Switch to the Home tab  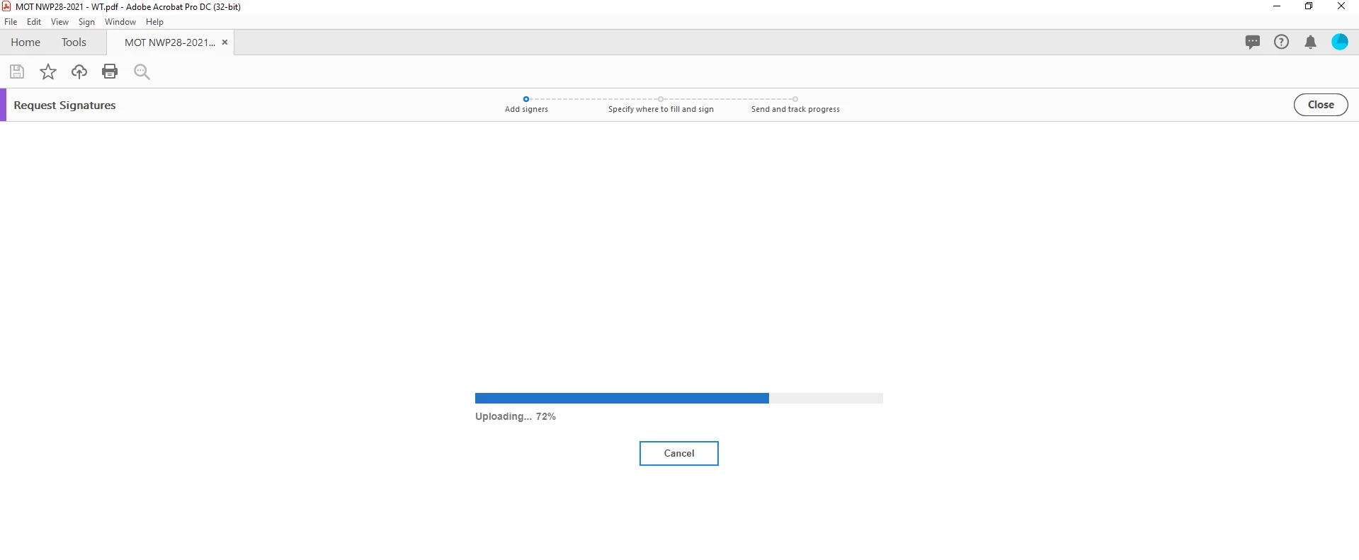[x=25, y=42]
